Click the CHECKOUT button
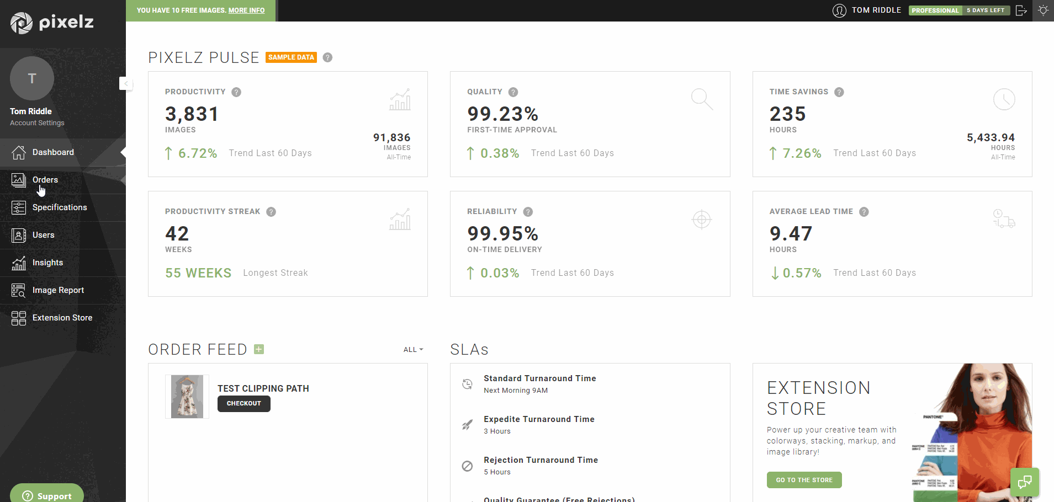 click(x=244, y=404)
